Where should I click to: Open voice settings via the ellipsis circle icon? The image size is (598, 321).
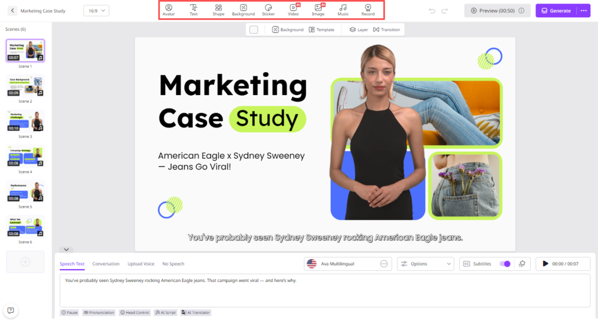pyautogui.click(x=384, y=264)
